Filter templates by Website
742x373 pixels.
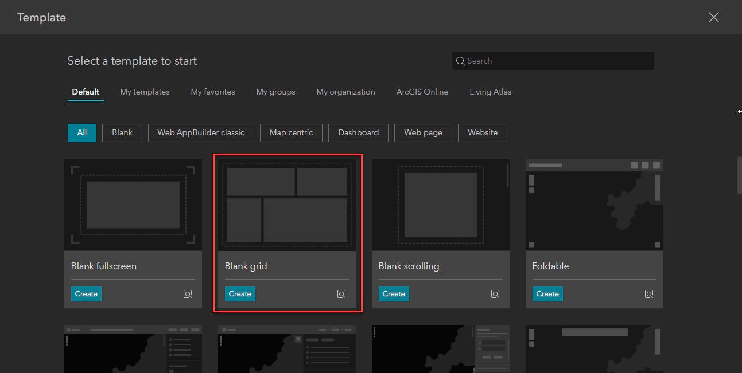click(x=482, y=132)
